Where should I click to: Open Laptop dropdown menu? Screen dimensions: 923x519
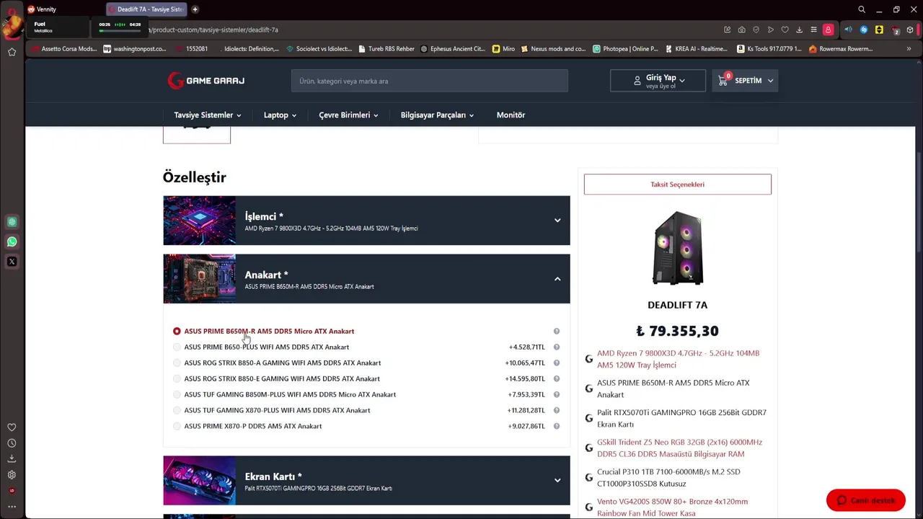pos(280,115)
